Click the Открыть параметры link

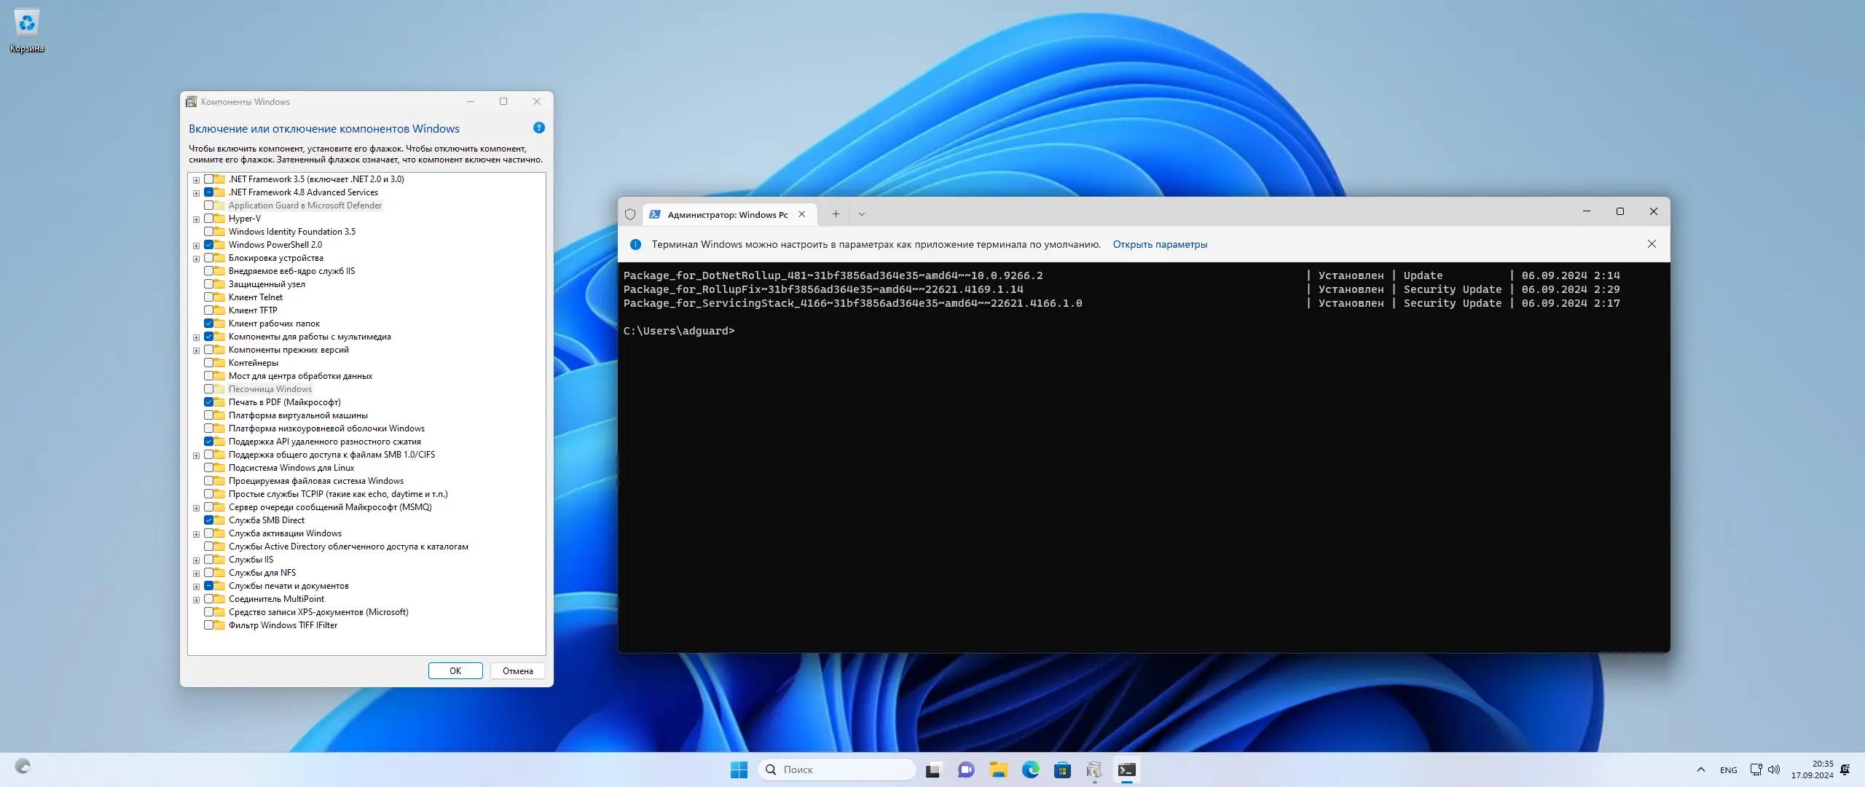point(1160,244)
